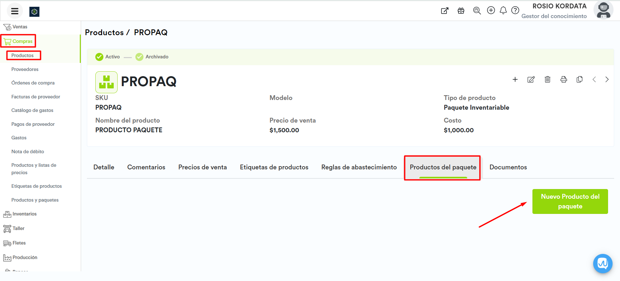Go to next product with right chevron
Viewport: 620px width, 281px height.
tap(607, 80)
